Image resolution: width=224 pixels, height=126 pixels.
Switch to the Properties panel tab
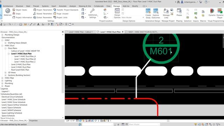point(34,120)
